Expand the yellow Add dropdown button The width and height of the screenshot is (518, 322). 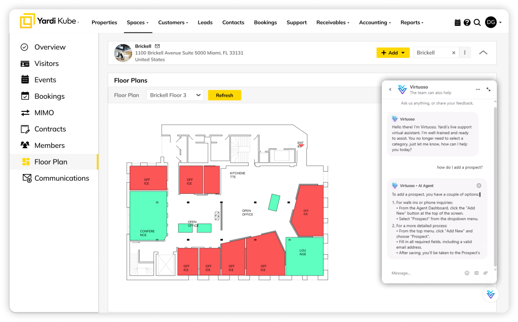click(392, 53)
